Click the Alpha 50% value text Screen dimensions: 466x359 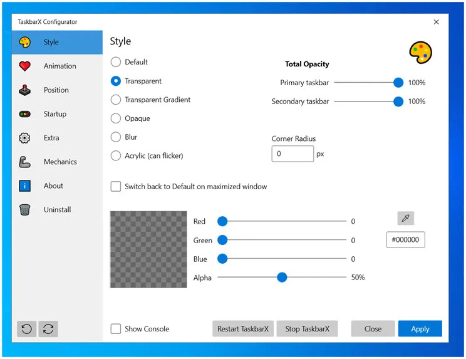(358, 278)
